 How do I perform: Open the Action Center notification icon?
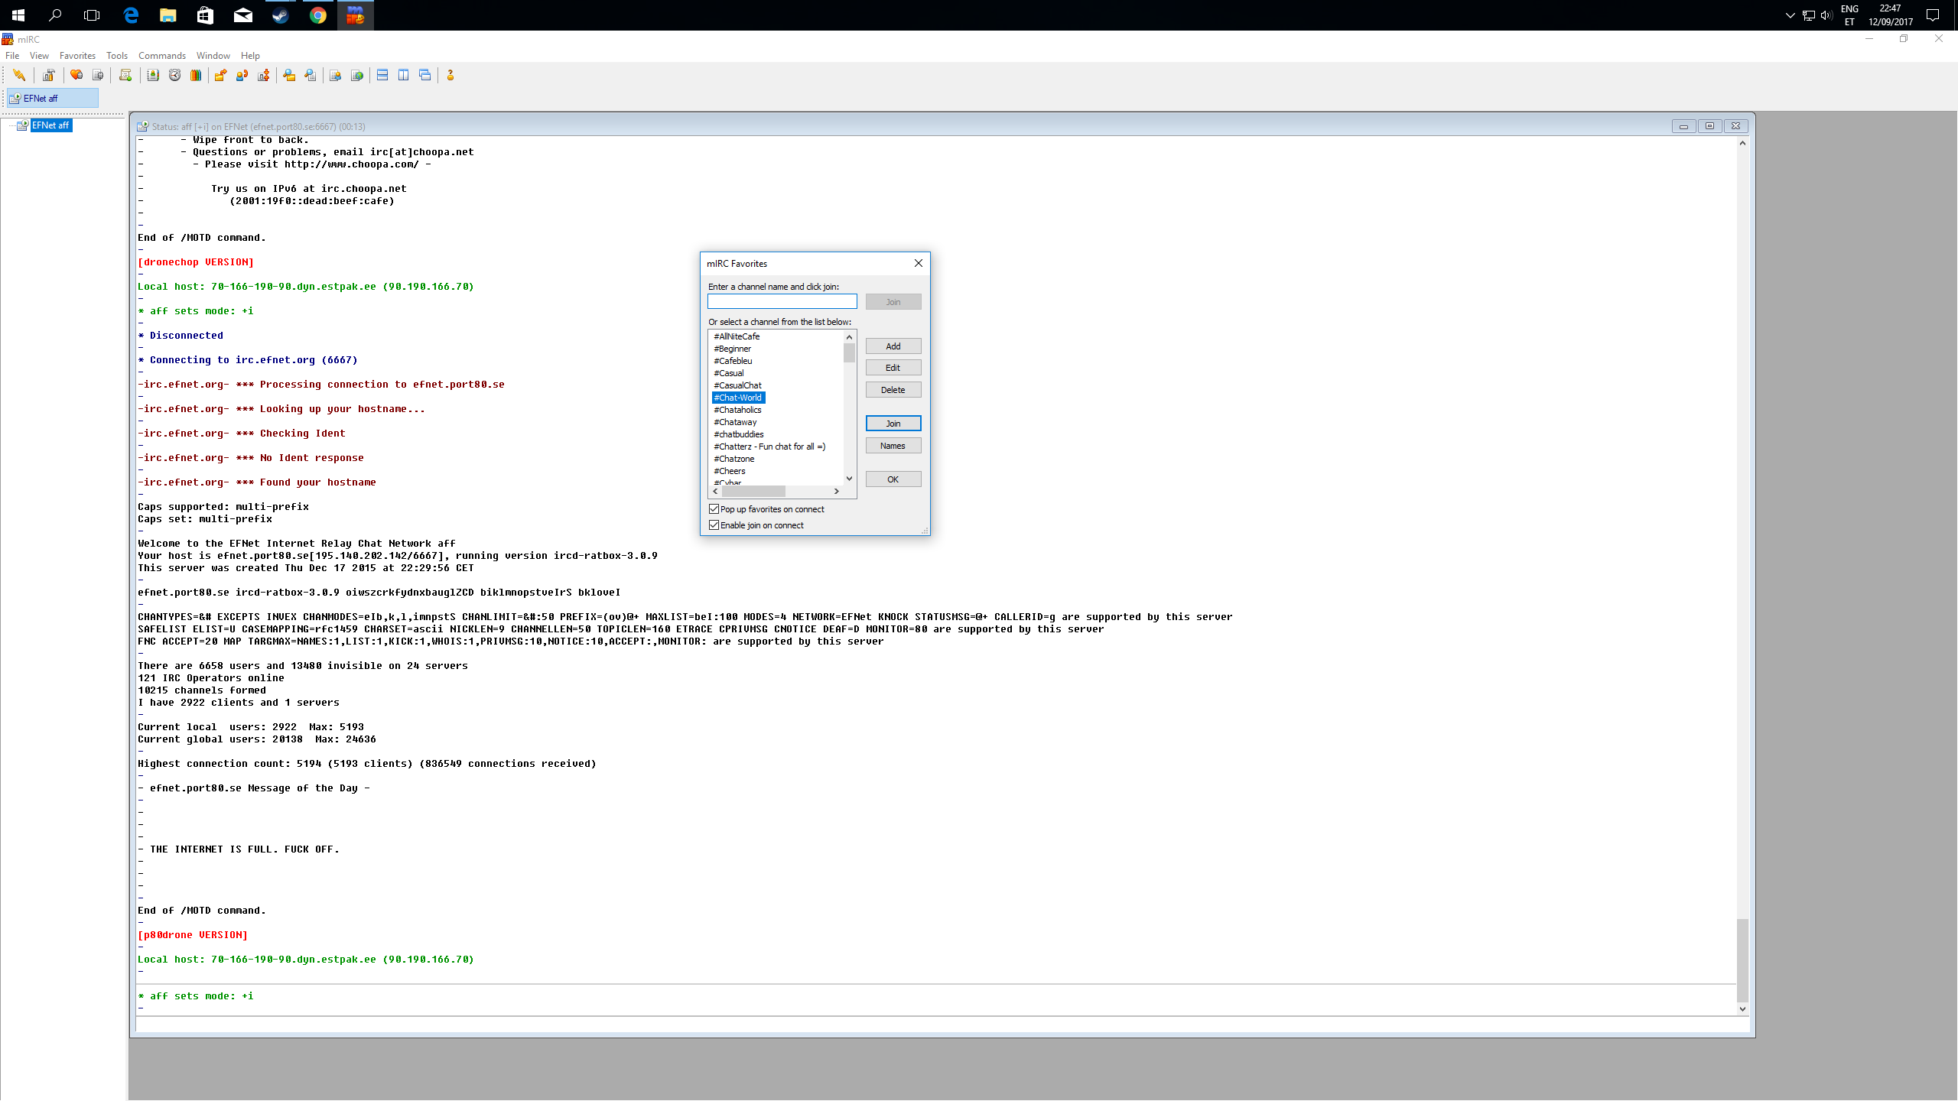coord(1933,15)
